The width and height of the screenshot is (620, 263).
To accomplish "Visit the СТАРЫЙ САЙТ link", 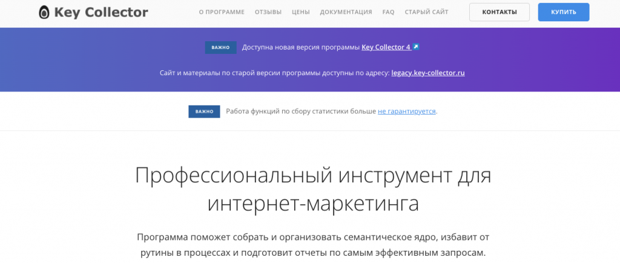I will (x=426, y=12).
